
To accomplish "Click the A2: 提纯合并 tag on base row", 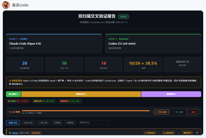I will pos(168,133).
